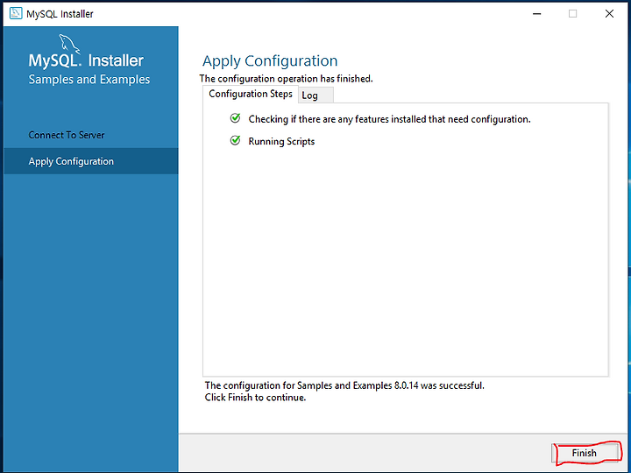Click the Finish button
The height and width of the screenshot is (473, 631).
[x=585, y=453]
